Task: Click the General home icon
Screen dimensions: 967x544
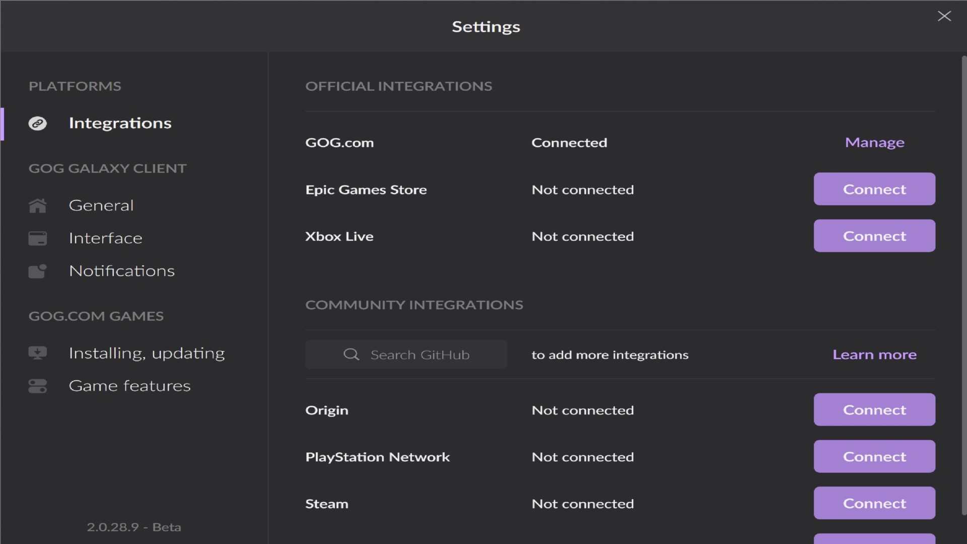Action: click(x=38, y=206)
